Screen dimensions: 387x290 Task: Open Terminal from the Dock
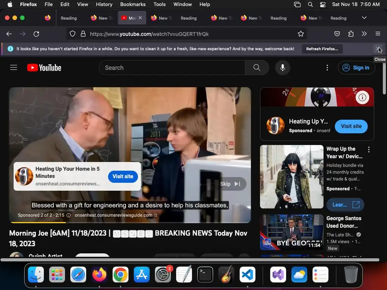pyautogui.click(x=205, y=275)
